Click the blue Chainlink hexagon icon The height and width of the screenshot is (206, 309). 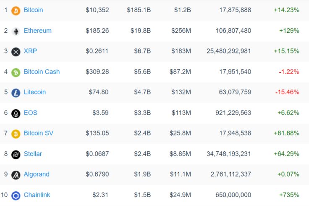(16, 196)
